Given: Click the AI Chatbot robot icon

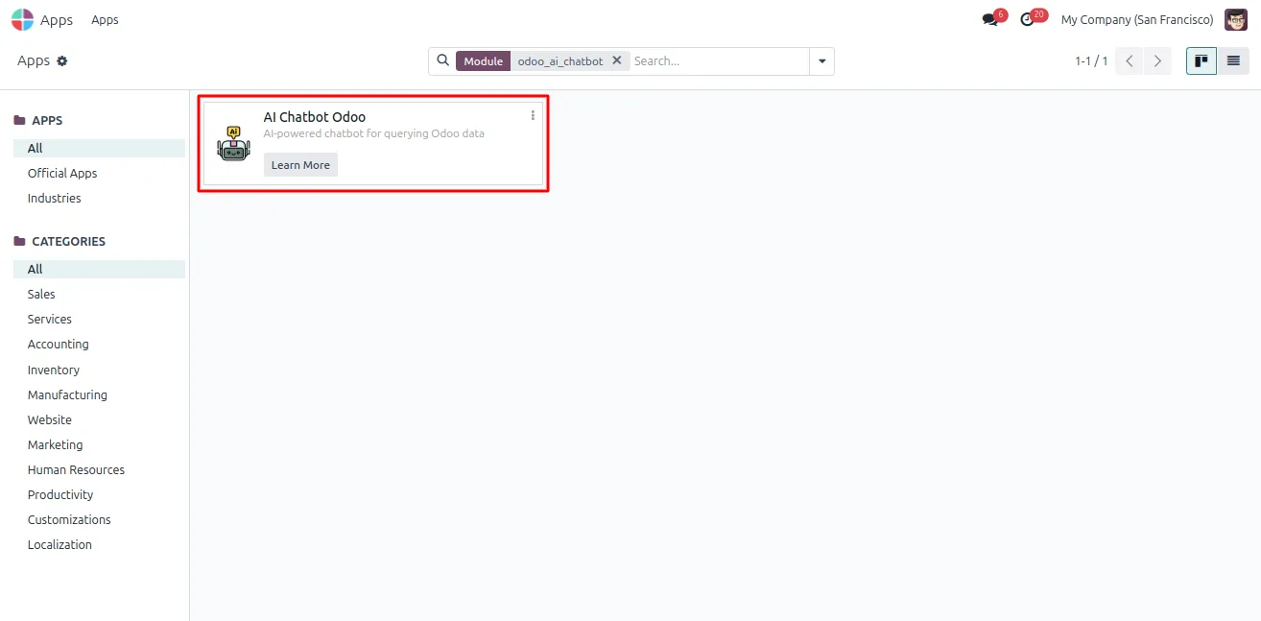Looking at the screenshot, I should [233, 143].
